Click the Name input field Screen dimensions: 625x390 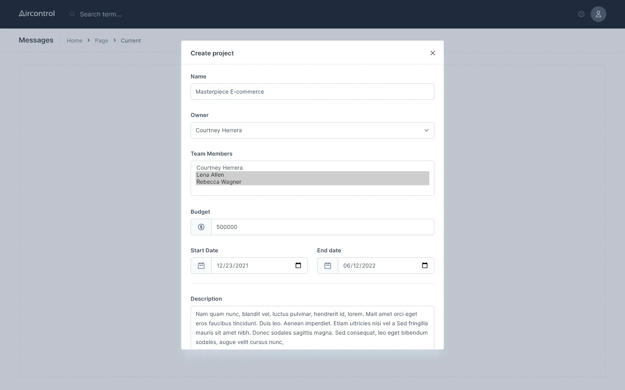click(312, 92)
